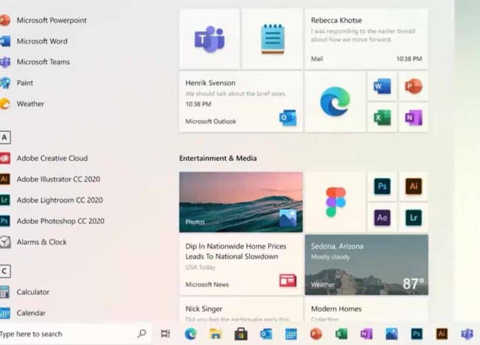
Task: Open the Weather tile for Sedona, Arizona
Action: click(x=367, y=265)
